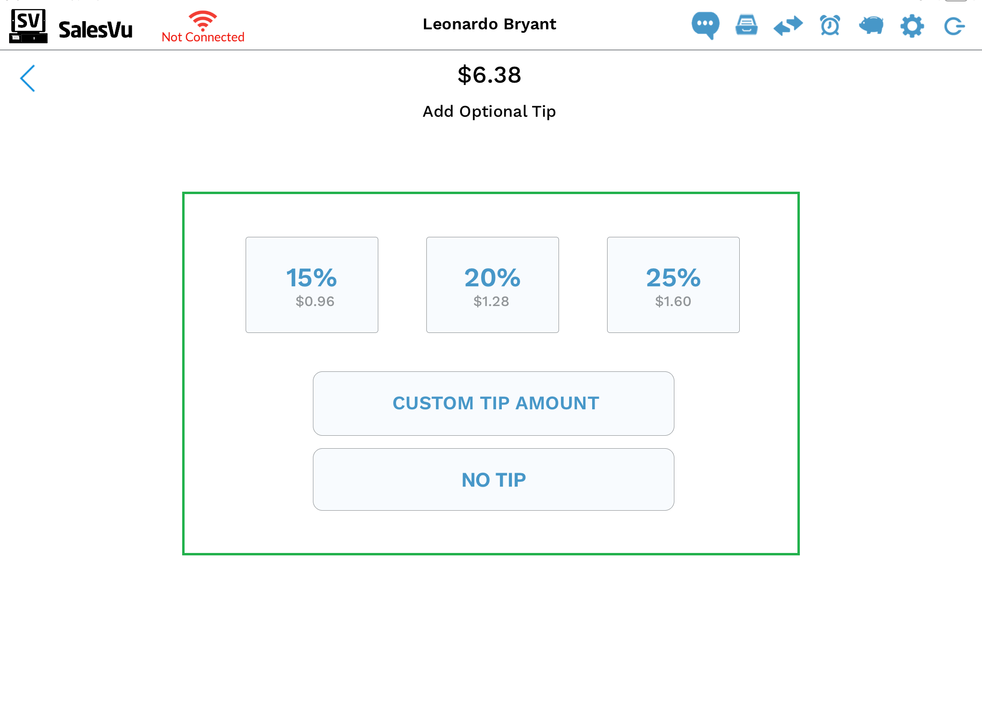
Task: Click the cash register drawer icon
Action: click(x=746, y=25)
